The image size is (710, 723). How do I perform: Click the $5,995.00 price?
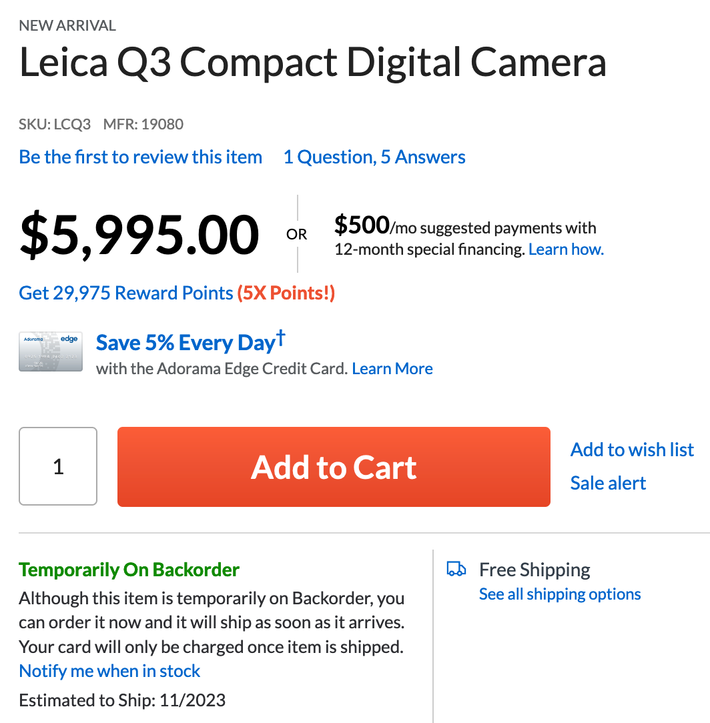pos(139,235)
